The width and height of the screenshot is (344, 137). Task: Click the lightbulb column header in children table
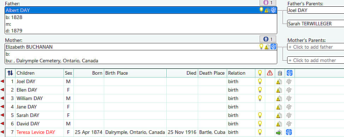click(260, 73)
